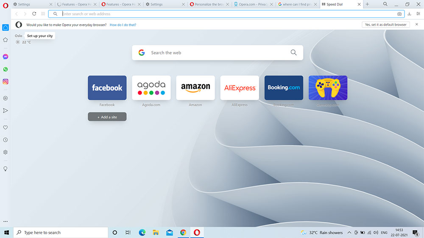This screenshot has width=424, height=238.
Task: Launch WhatsApp in the sidebar
Action: click(6, 69)
